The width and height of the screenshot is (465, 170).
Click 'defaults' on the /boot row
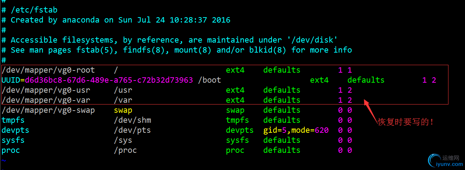coord(366,80)
